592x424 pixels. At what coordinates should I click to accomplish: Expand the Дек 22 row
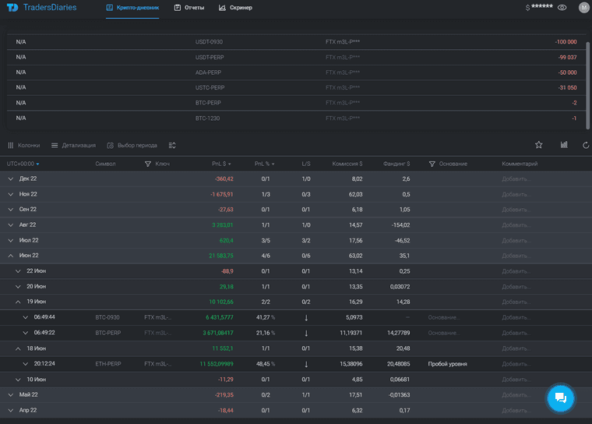[x=11, y=178]
